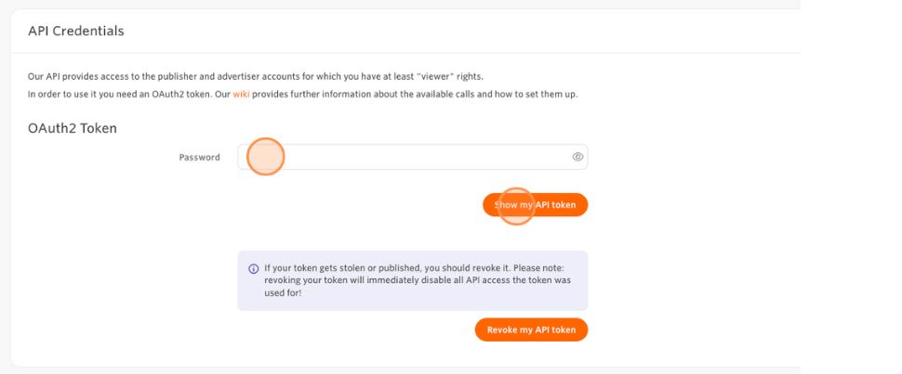Viewport: 902px width, 374px height.
Task: Click the "Password" field label
Action: (199, 158)
